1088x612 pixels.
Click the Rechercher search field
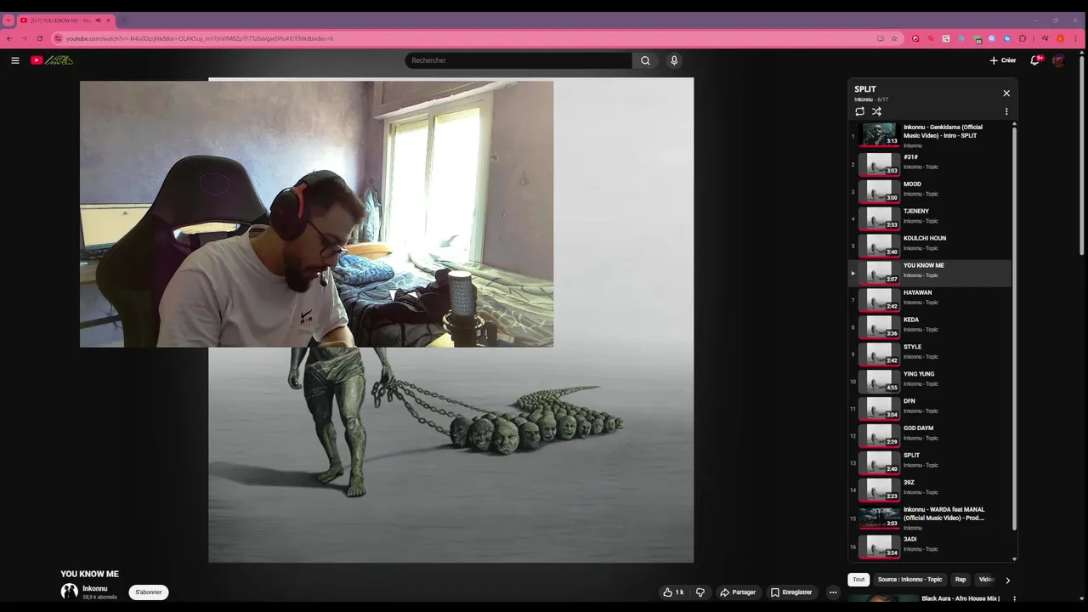[518, 60]
